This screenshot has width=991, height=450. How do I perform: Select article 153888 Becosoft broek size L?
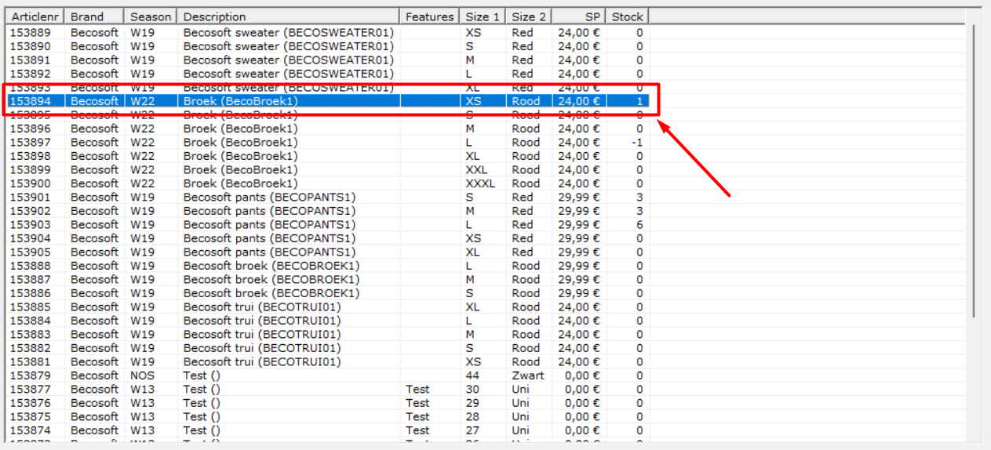click(x=327, y=266)
